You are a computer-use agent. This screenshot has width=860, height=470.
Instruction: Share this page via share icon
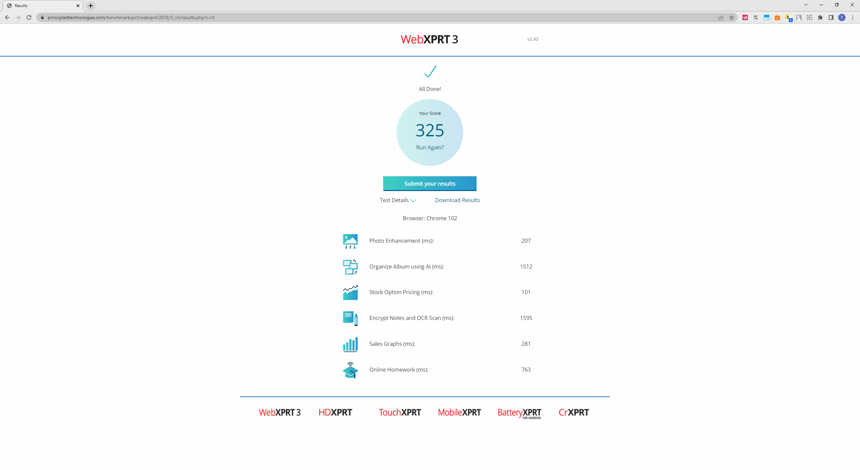tap(721, 17)
